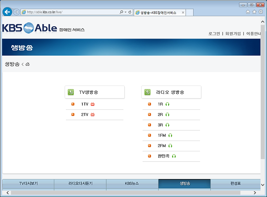Open a new blank tab
Viewport: 267px width, 197px height.
pos(190,13)
